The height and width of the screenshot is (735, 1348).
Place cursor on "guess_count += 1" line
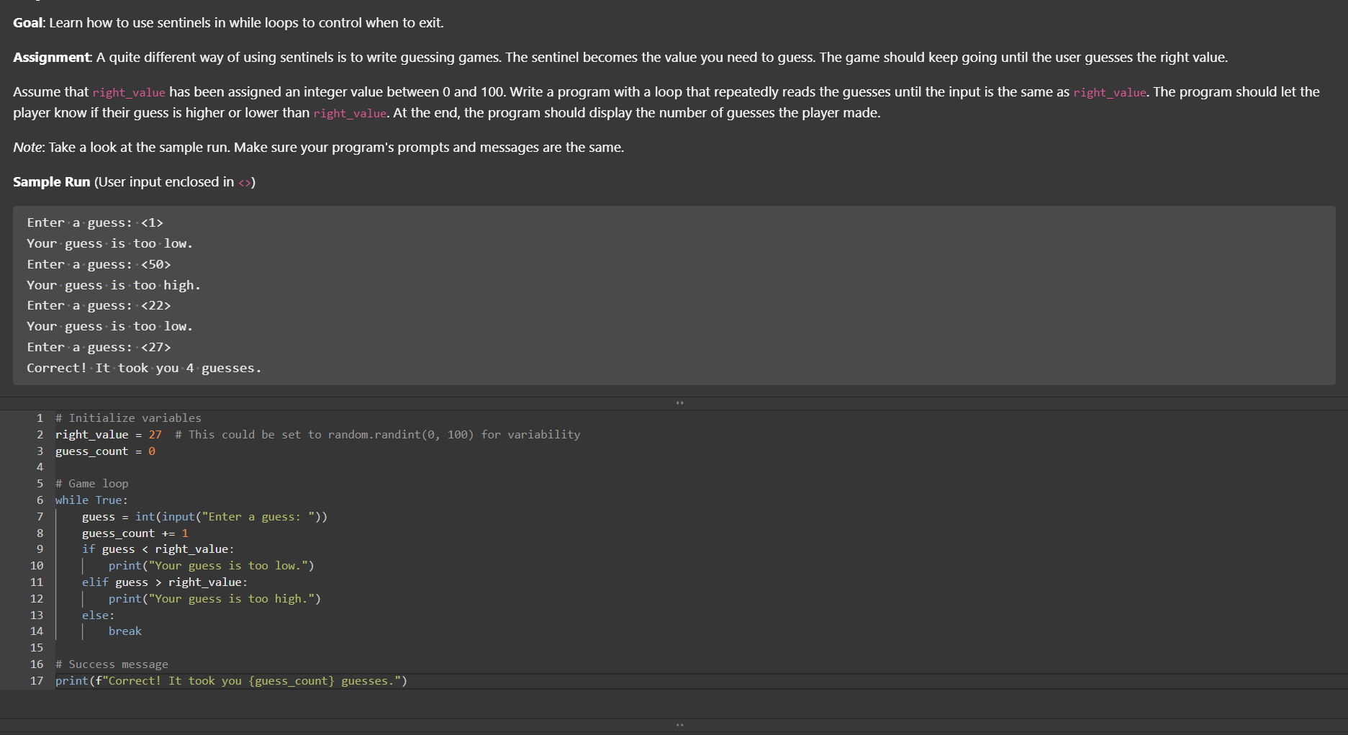pos(135,533)
